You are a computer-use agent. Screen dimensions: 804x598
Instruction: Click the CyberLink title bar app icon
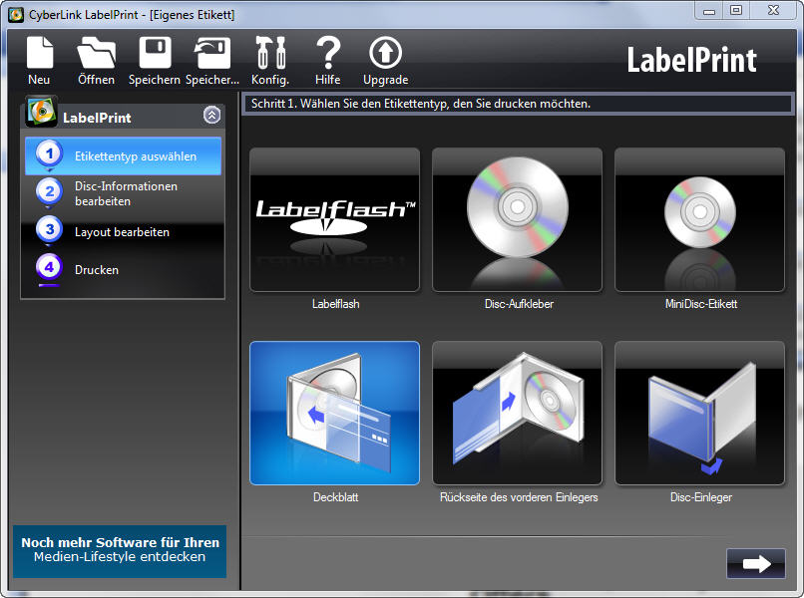tap(16, 14)
